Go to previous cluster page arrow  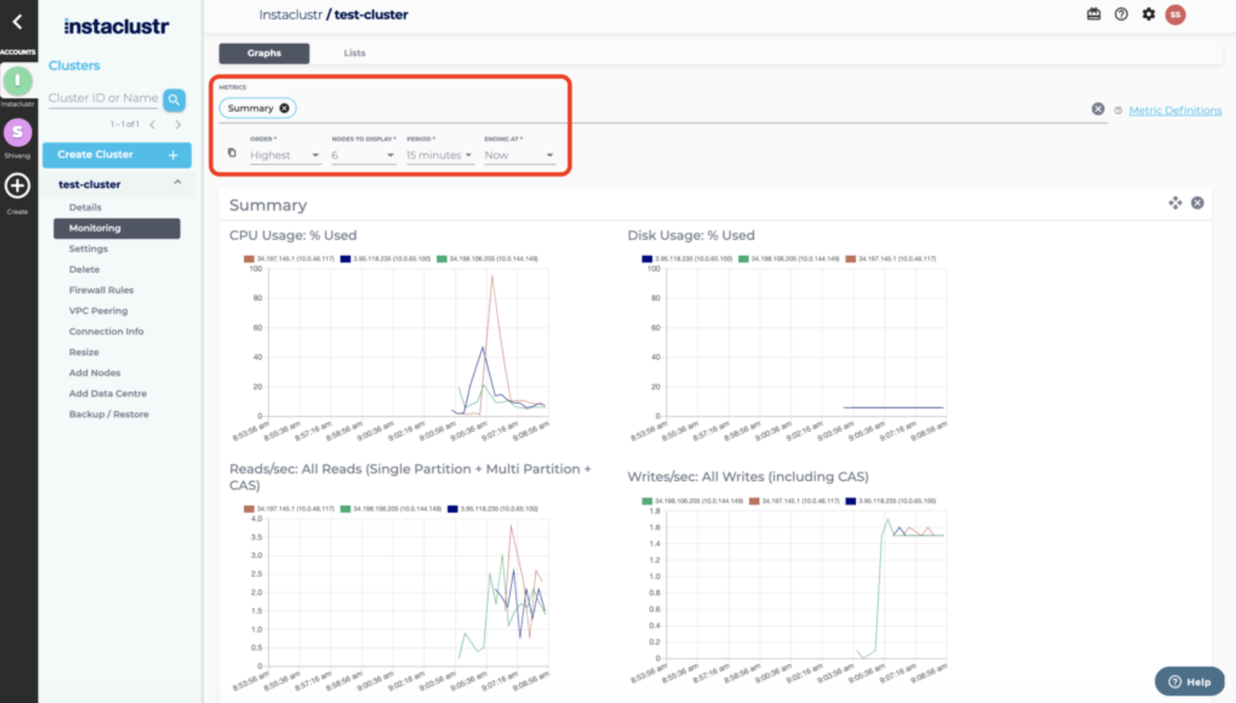(153, 124)
